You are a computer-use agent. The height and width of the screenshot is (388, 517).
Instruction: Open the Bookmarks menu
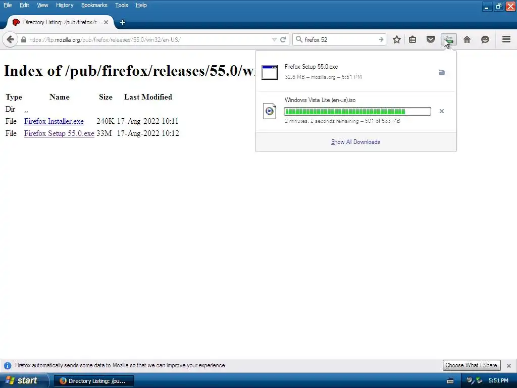click(x=94, y=5)
